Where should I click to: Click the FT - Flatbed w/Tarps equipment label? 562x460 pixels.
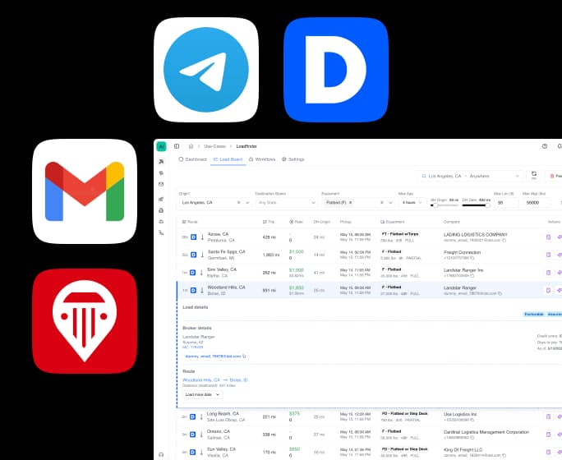400,234
